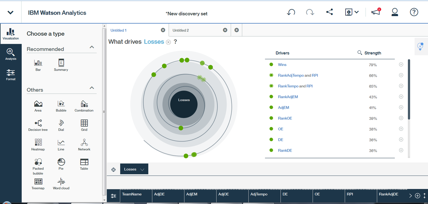Collapse the Recommended section

(92, 47)
